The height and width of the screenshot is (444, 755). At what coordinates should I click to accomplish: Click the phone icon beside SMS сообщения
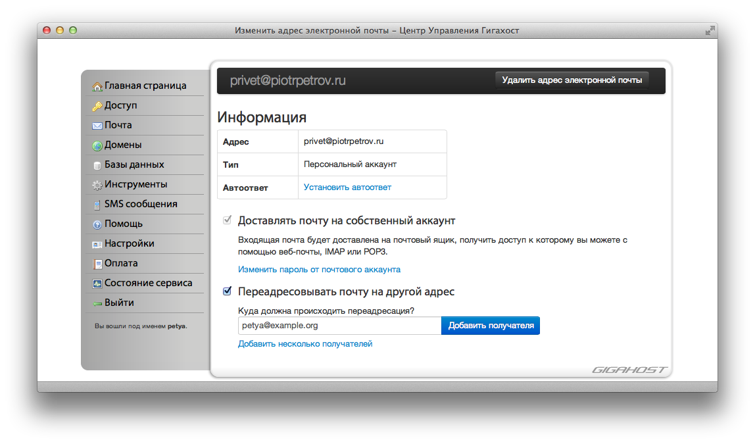(x=97, y=205)
